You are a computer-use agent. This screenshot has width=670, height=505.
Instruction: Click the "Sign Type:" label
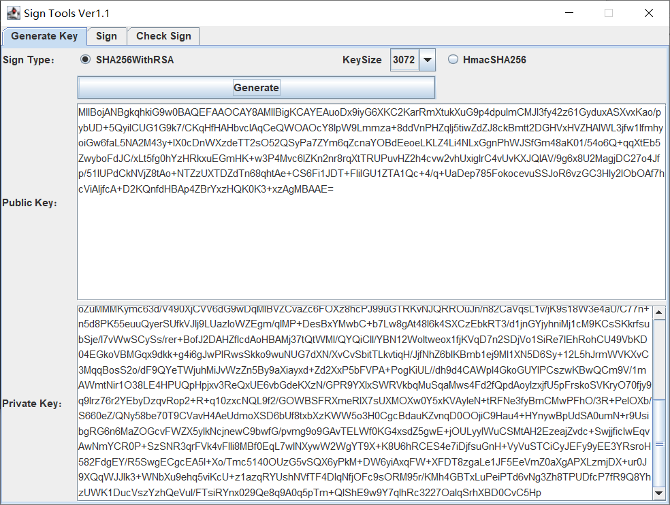[28, 60]
